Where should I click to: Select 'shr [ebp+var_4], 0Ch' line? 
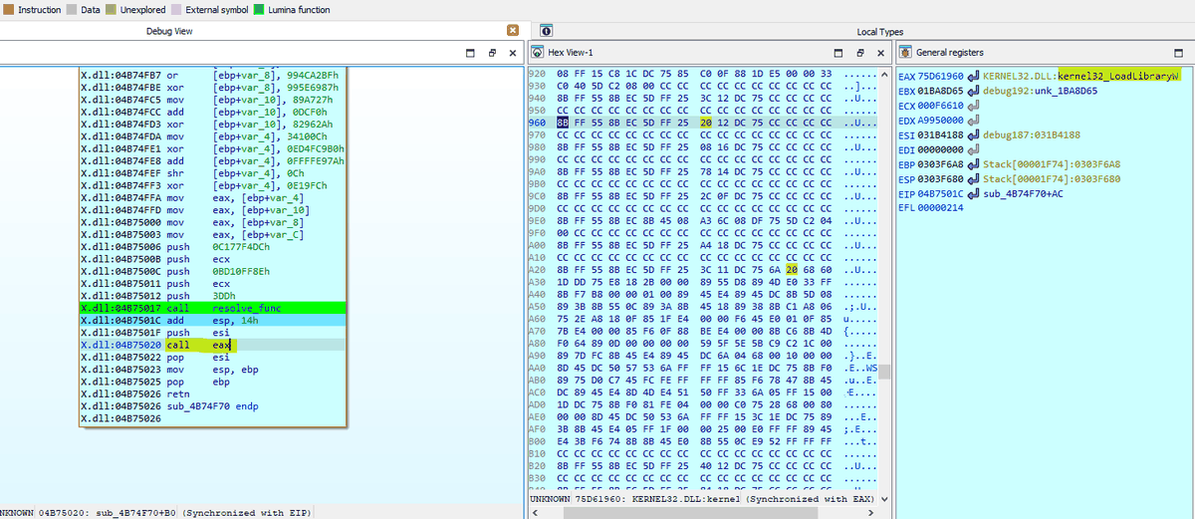[212, 171]
